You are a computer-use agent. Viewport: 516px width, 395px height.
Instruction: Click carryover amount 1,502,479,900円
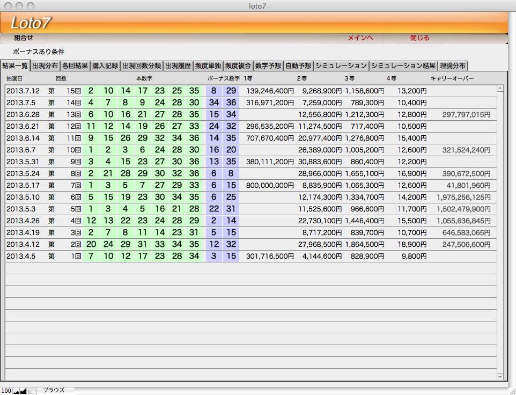(463, 209)
